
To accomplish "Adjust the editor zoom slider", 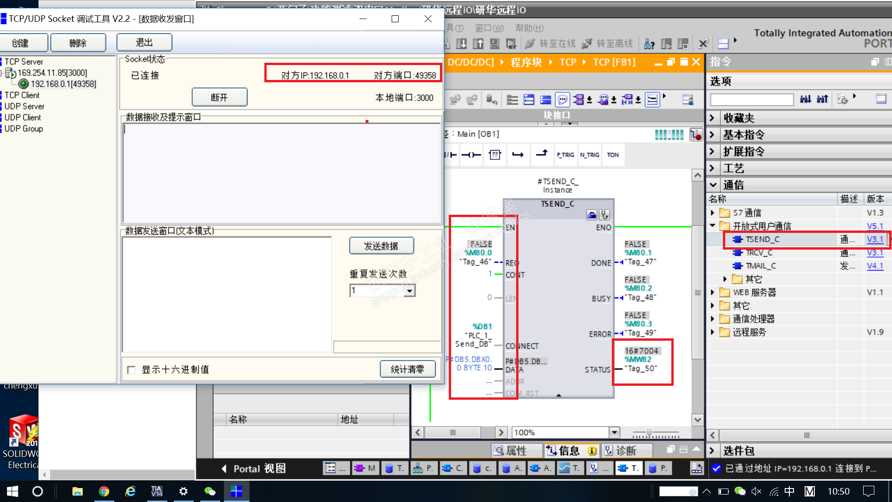I will coord(649,432).
